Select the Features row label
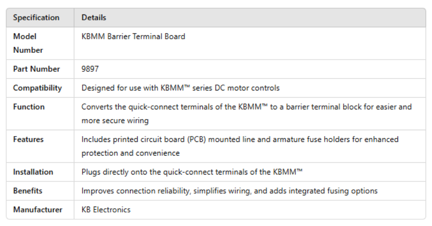The height and width of the screenshot is (226, 432). coord(29,140)
